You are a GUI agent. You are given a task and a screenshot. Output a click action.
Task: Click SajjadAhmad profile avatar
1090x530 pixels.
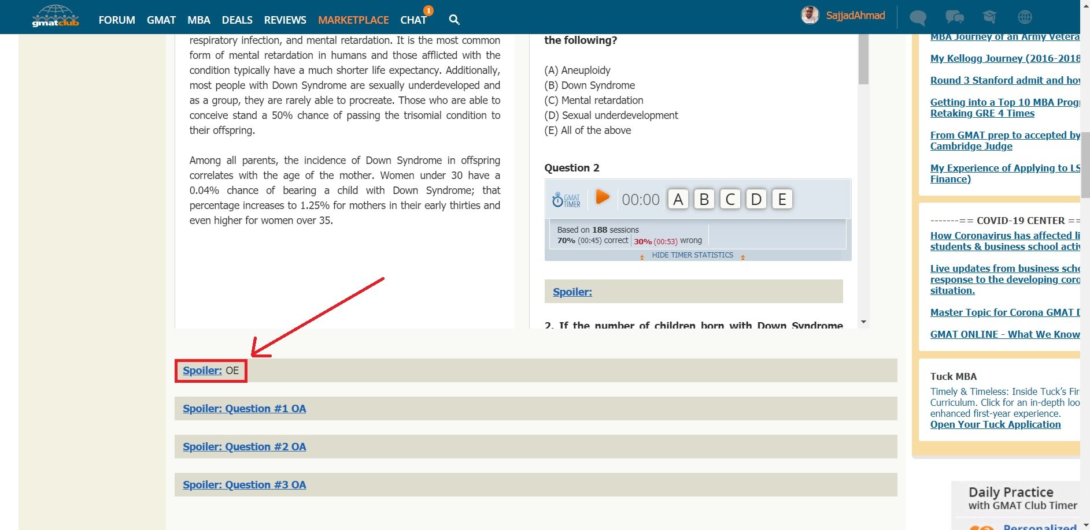pyautogui.click(x=810, y=16)
